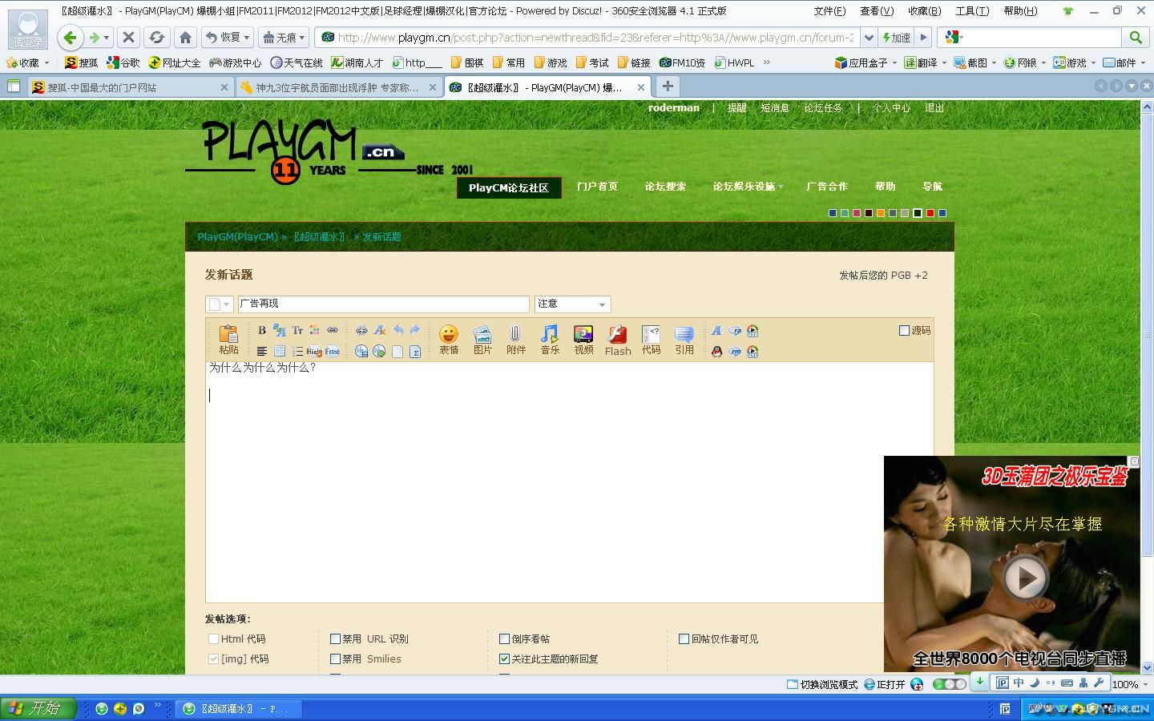This screenshot has height=721, width=1154.
Task: Add an attachment via 附件 icon
Action: 516,339
